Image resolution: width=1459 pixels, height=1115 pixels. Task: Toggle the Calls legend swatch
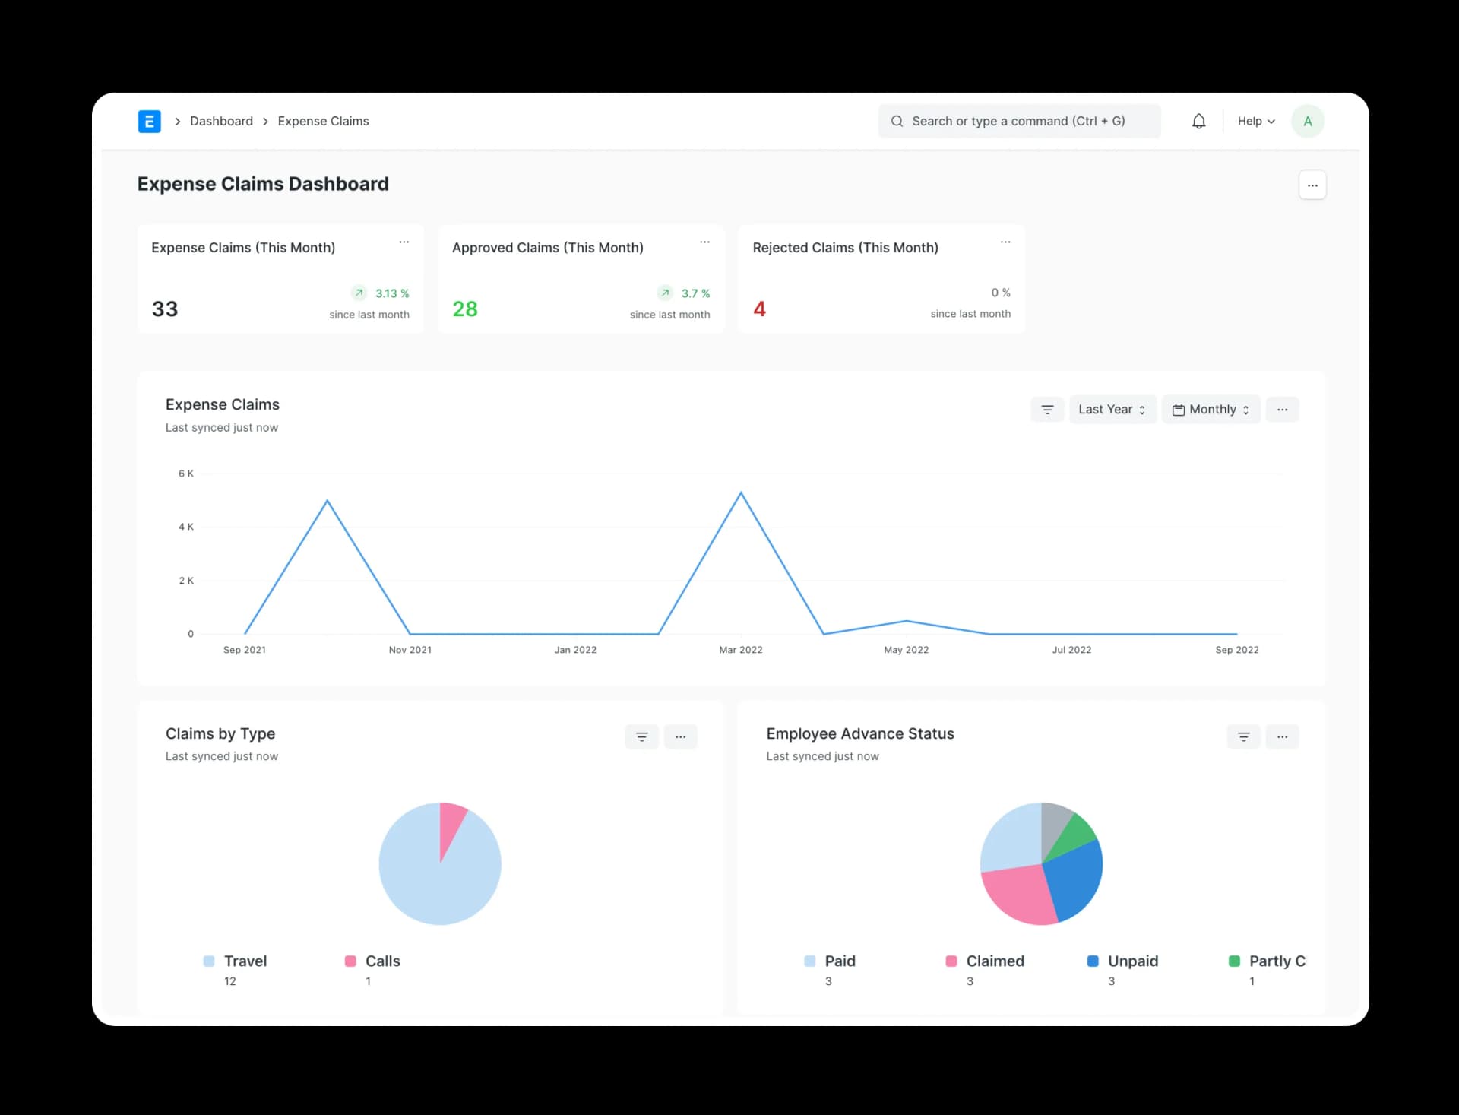coord(350,961)
